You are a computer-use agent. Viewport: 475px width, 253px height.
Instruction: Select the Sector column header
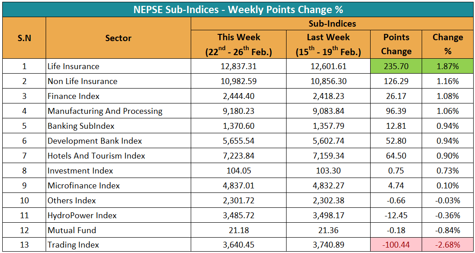pyautogui.click(x=118, y=38)
